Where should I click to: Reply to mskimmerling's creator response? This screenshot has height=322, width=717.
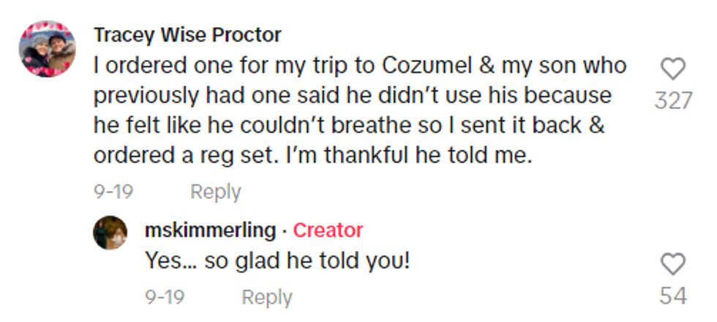pyautogui.click(x=267, y=297)
